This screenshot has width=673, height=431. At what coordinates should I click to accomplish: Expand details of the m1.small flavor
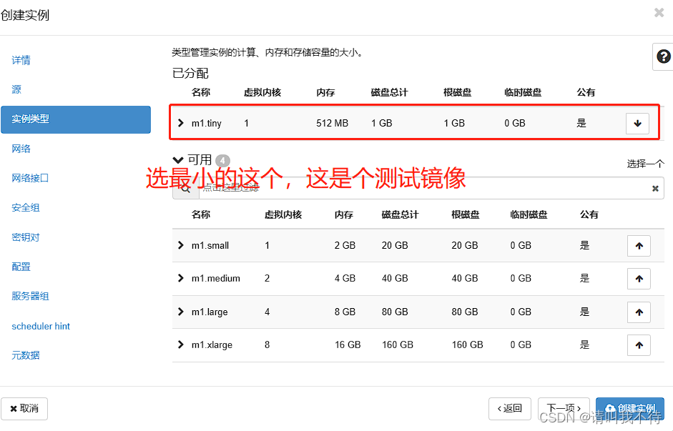(180, 245)
